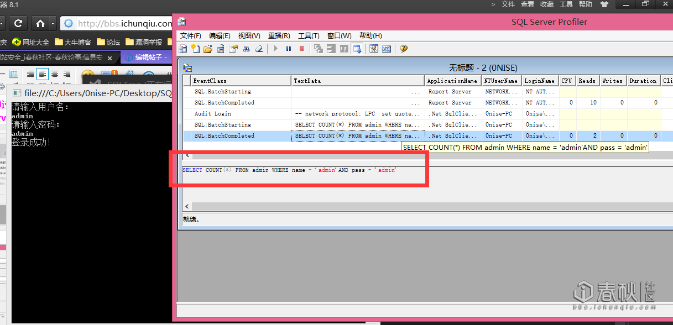Click the New Trace toolbar icon

183,49
